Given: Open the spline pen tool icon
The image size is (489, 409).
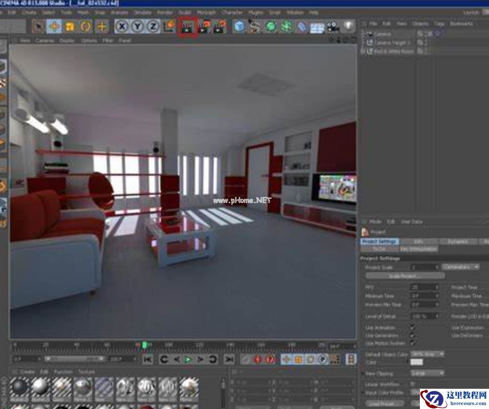Looking at the screenshot, I should (255, 27).
